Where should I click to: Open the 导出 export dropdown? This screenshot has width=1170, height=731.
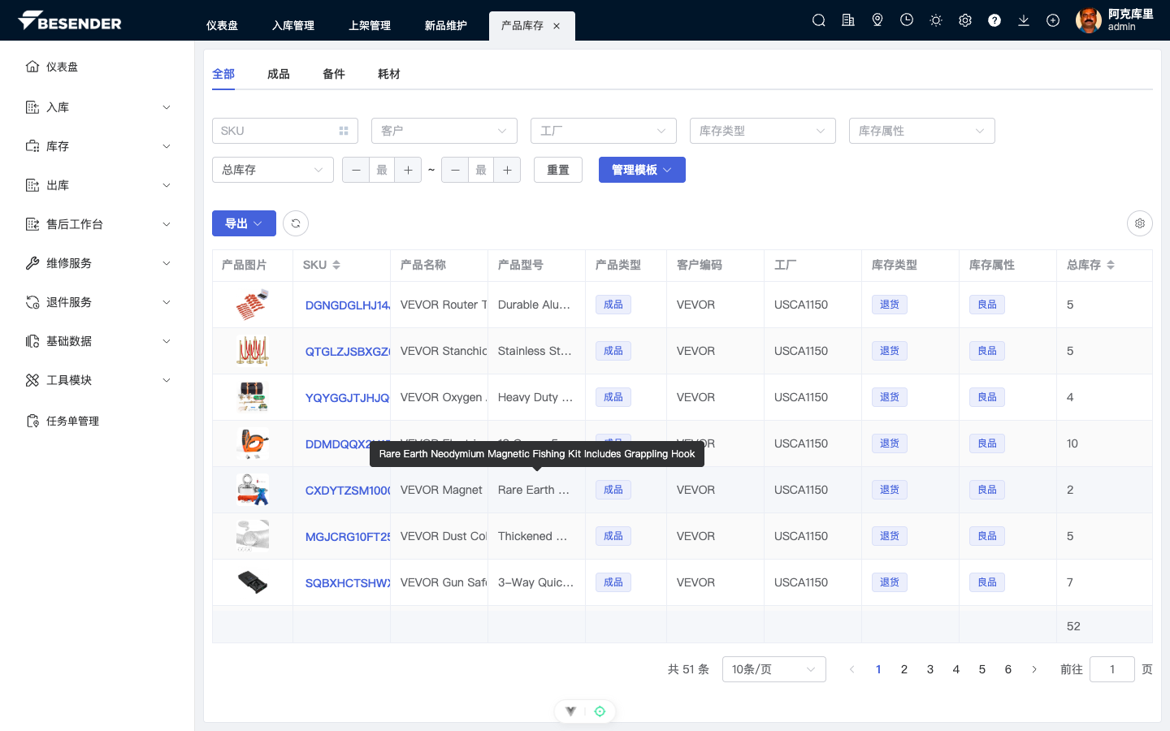pos(244,223)
